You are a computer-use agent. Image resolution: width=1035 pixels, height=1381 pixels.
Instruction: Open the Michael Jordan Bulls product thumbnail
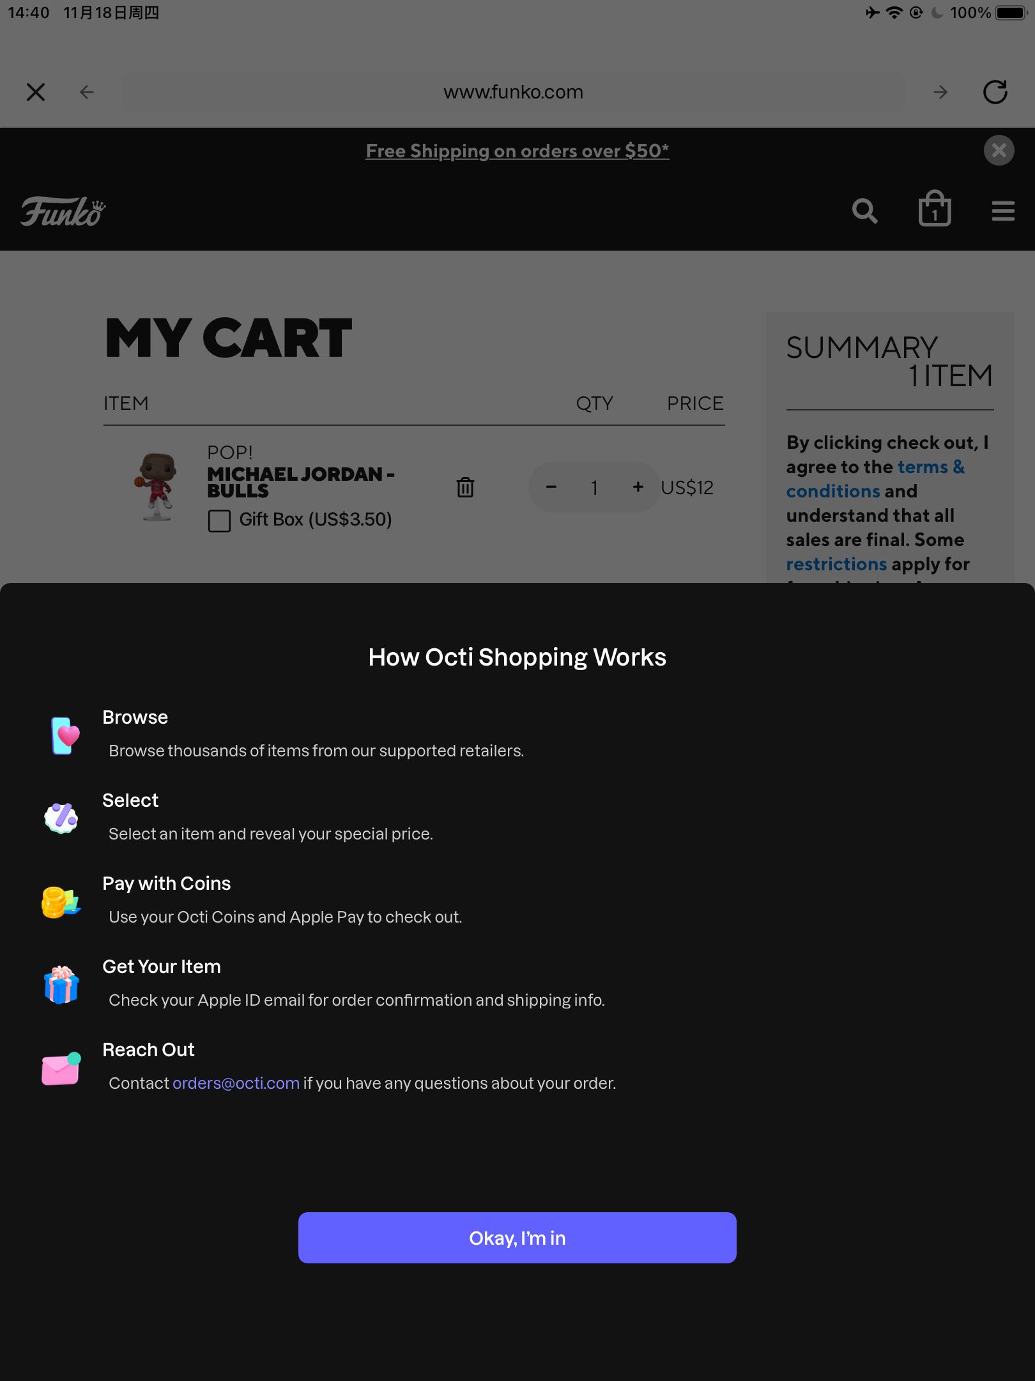click(x=157, y=487)
